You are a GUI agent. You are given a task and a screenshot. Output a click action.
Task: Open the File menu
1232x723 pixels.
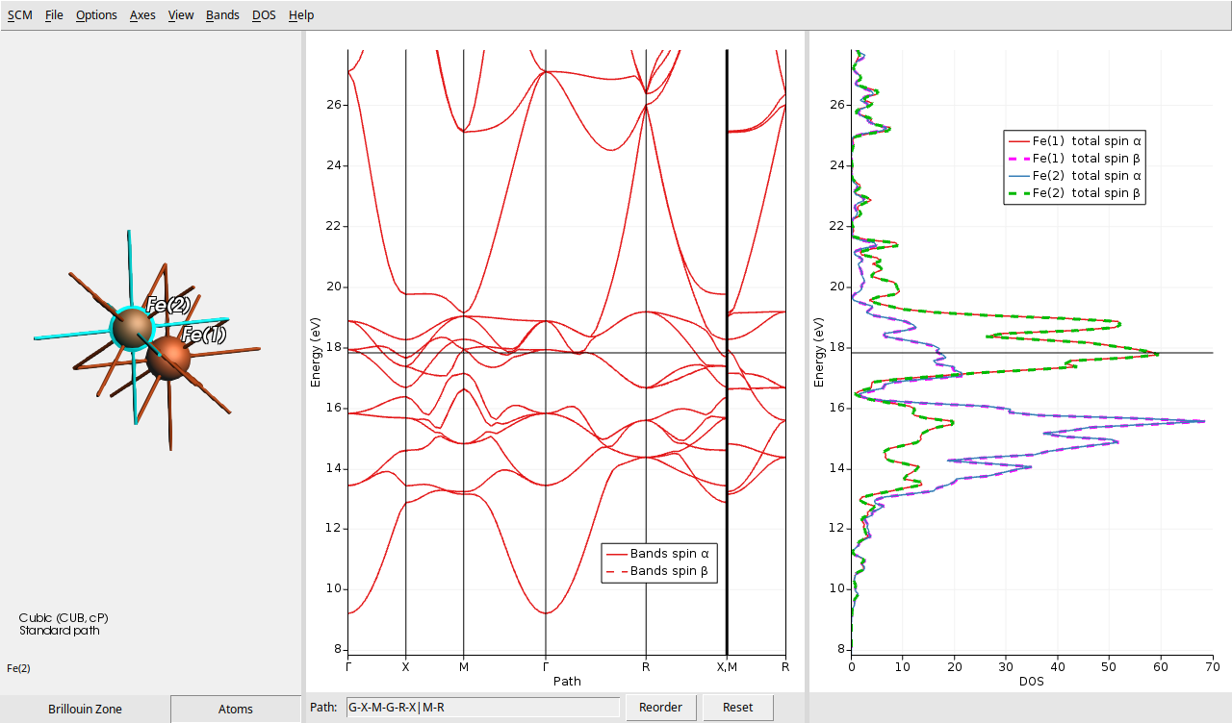(54, 15)
